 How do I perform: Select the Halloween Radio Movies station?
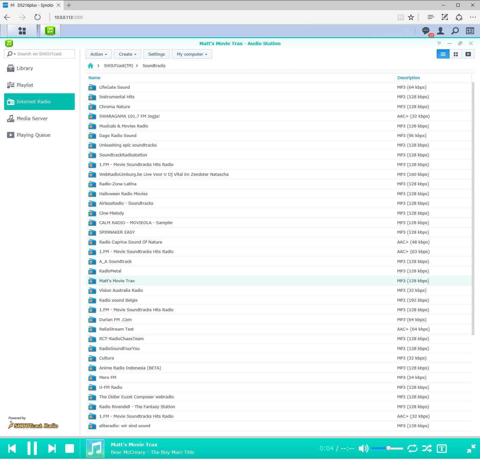tap(278, 194)
